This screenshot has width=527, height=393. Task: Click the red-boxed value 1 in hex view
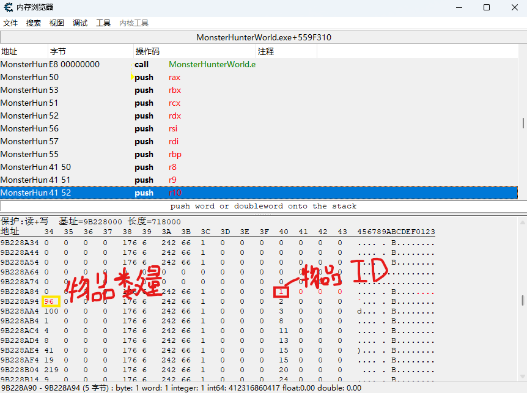pyautogui.click(x=281, y=292)
